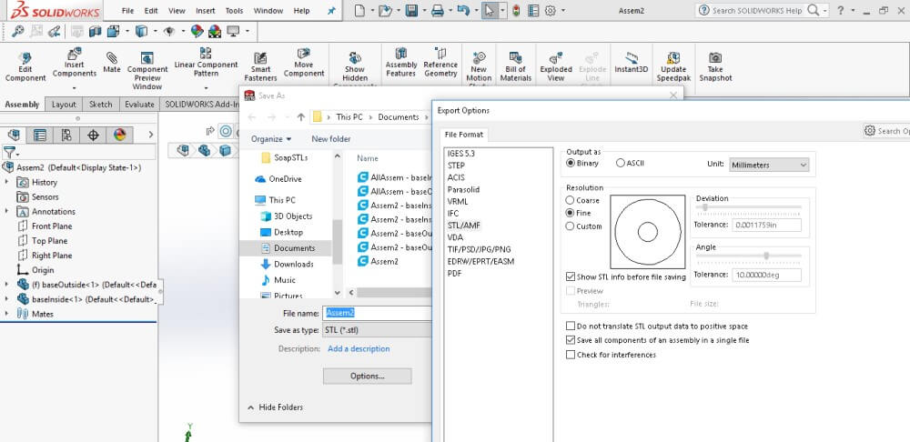Activate Move Component tool
Screen dimensions: 910x442
pos(304,63)
